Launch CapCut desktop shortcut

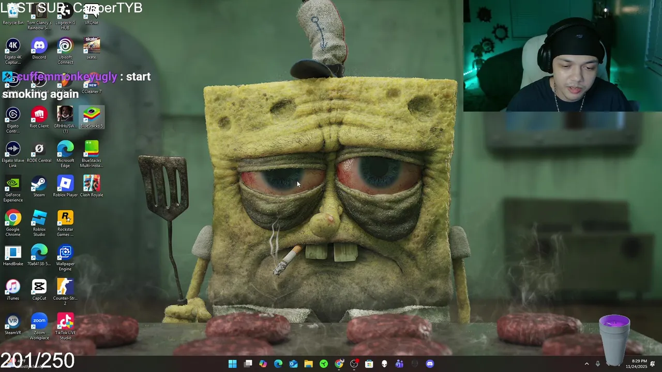(x=39, y=290)
